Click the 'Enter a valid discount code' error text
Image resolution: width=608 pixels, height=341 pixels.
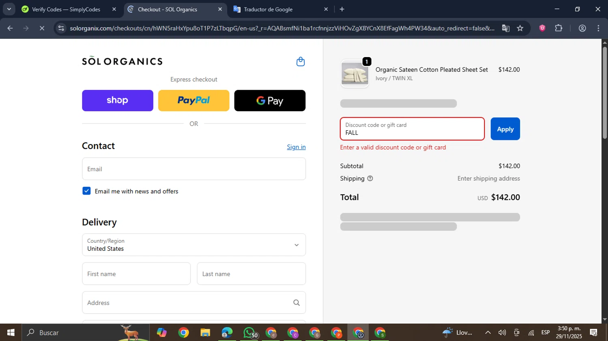[393, 147]
